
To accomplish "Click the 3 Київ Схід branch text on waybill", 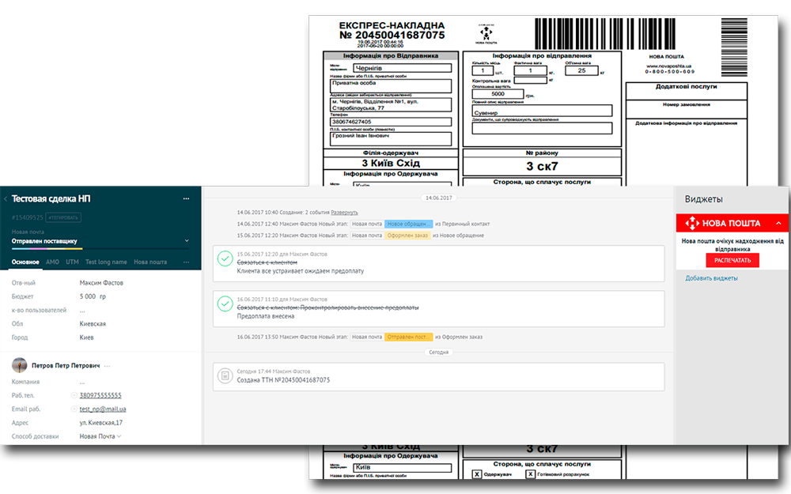I will pyautogui.click(x=391, y=163).
